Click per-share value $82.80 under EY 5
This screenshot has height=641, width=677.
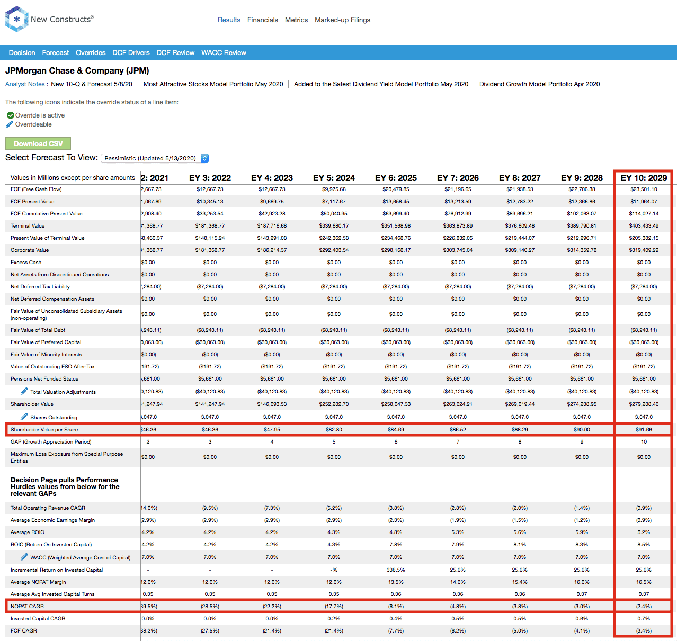[x=334, y=430]
